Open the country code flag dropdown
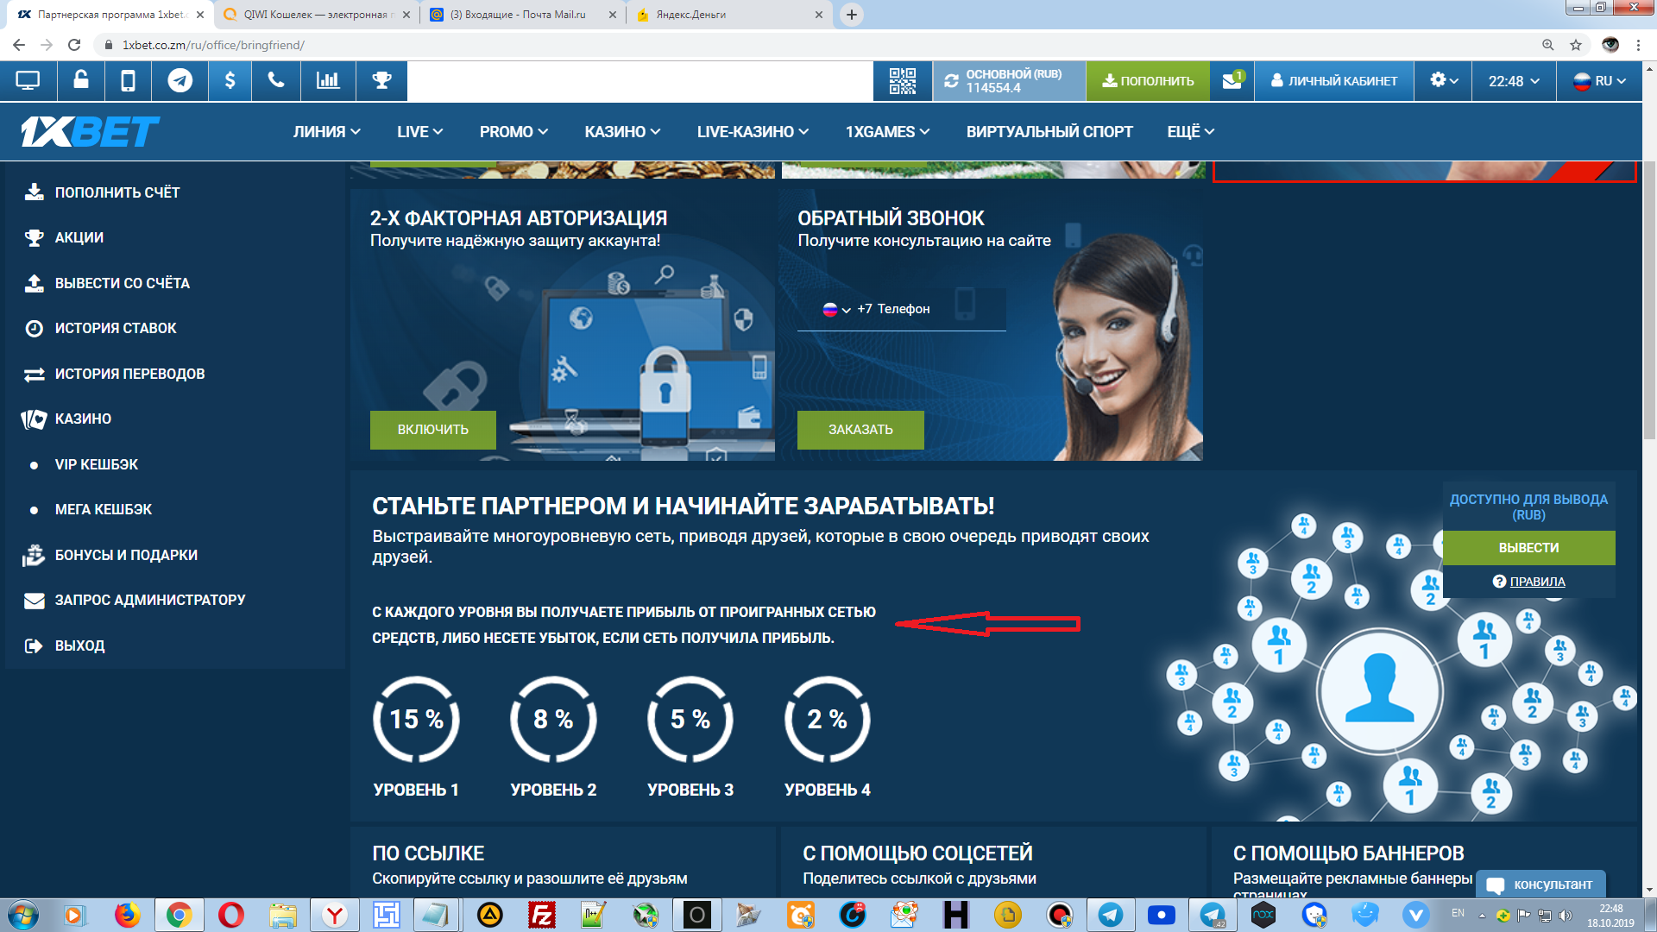Viewport: 1657px width, 932px height. (x=836, y=309)
